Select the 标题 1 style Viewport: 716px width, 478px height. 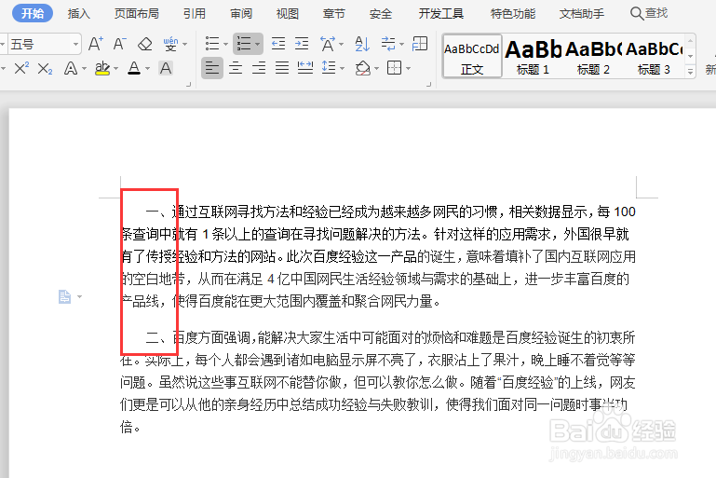(533, 56)
